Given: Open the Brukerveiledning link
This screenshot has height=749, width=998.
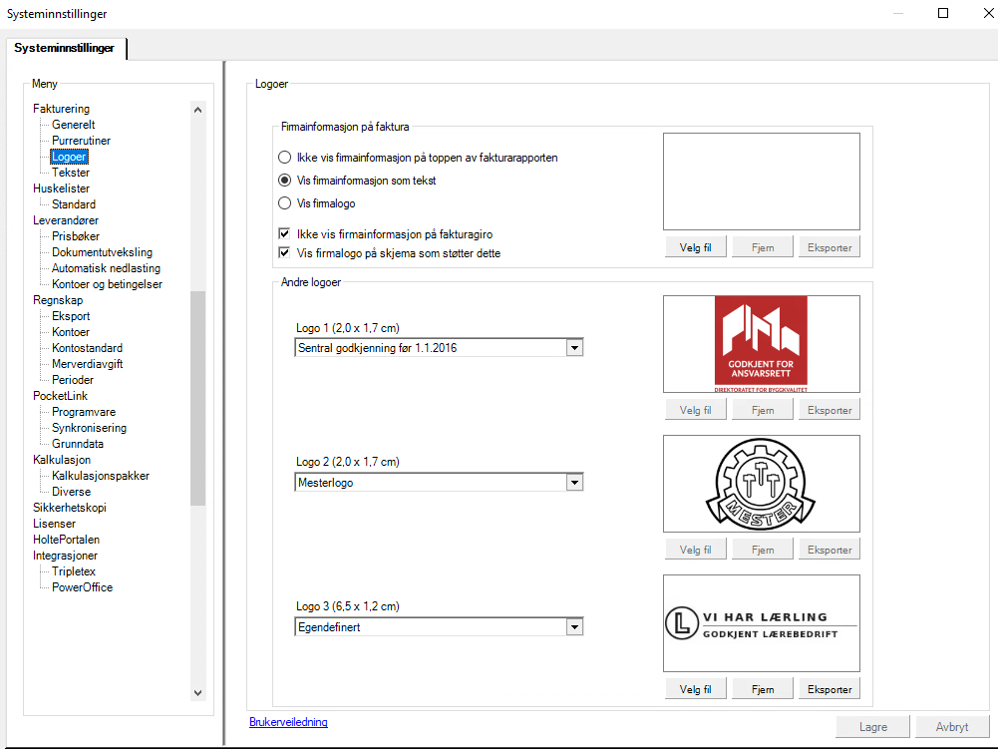Looking at the screenshot, I should (288, 722).
